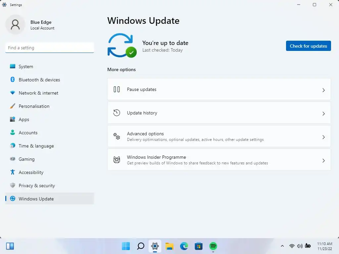Open Personalisation settings page
This screenshot has height=254, width=339.
click(34, 106)
